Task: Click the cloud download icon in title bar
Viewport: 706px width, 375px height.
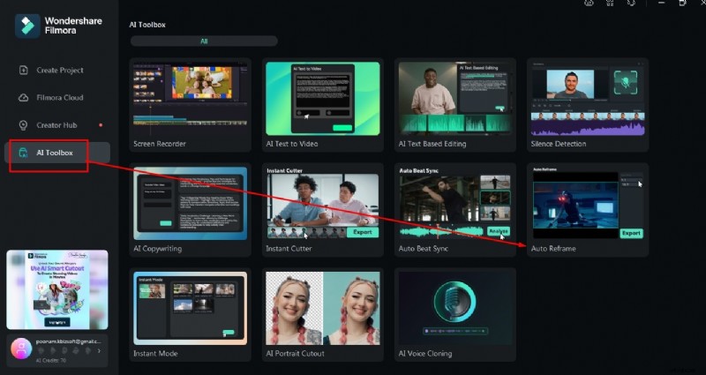Action: (589, 4)
